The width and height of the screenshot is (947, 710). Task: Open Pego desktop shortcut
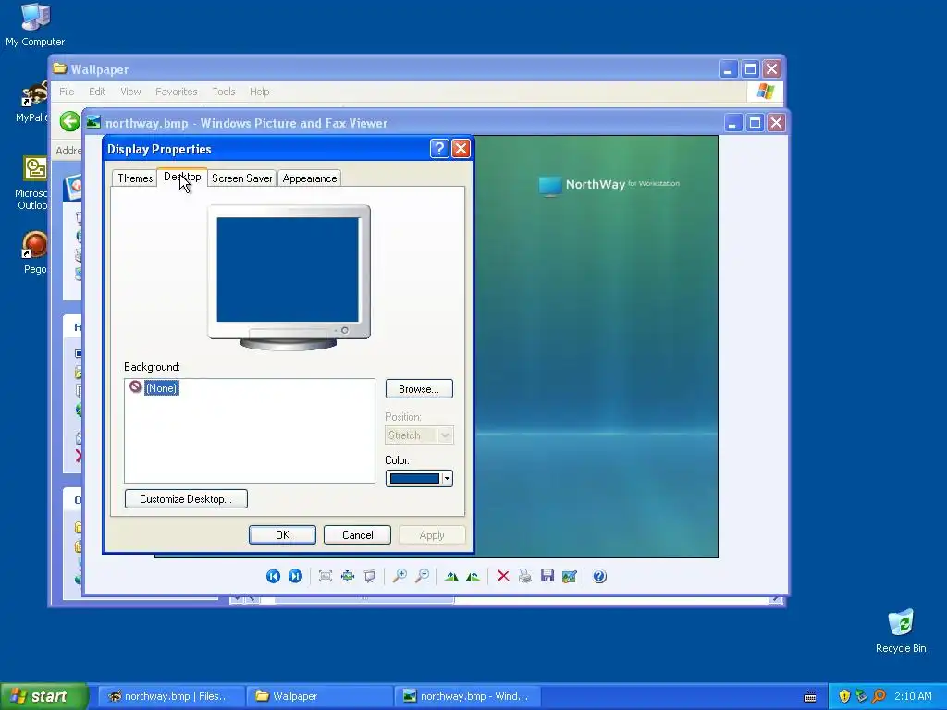pos(35,252)
